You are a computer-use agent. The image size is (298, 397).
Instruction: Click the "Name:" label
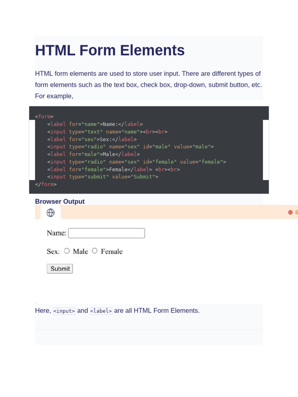click(56, 233)
